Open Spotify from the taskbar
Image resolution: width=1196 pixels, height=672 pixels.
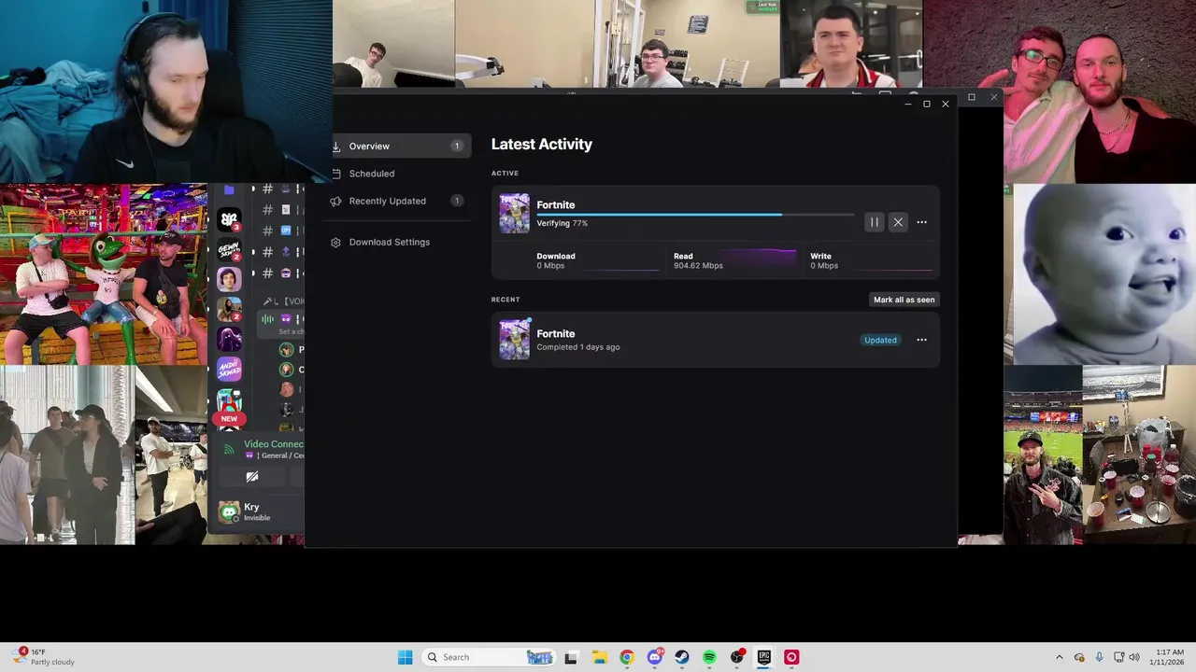point(709,657)
